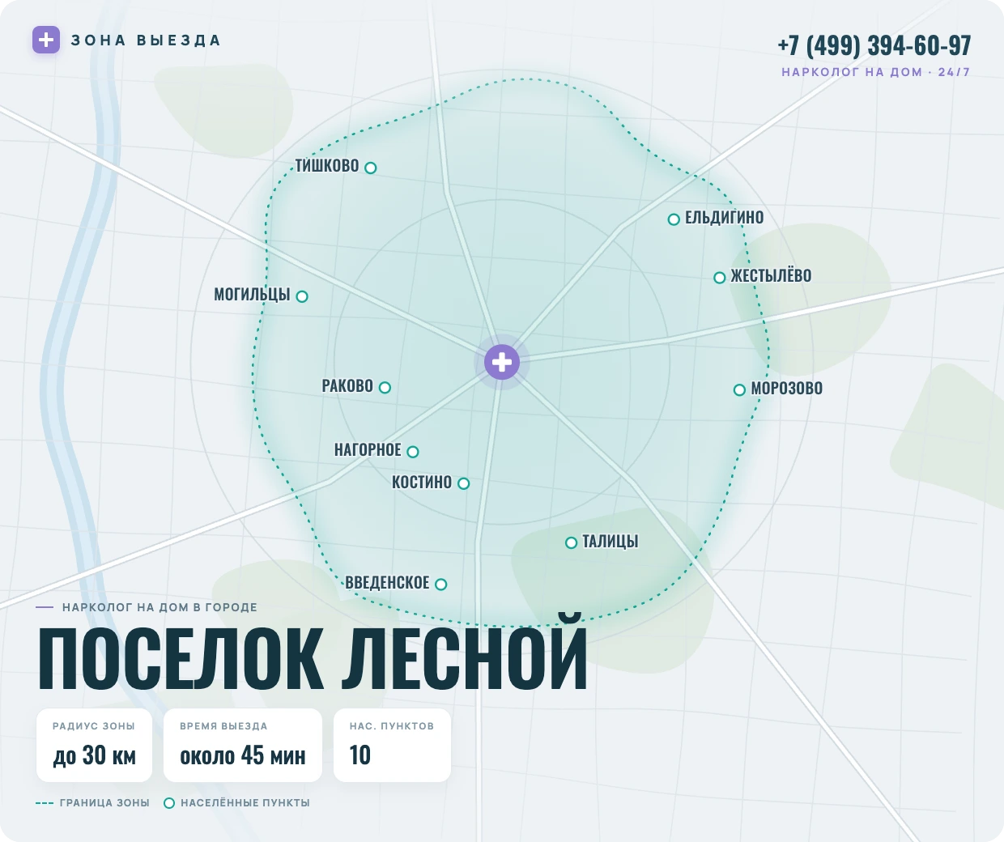Click the Тишково label on the map
Image resolution: width=1004 pixels, height=842 pixels.
[x=327, y=166]
